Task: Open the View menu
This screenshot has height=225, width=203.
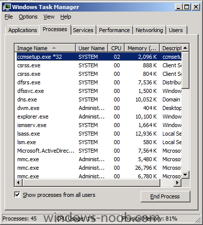Action: tap(49, 17)
